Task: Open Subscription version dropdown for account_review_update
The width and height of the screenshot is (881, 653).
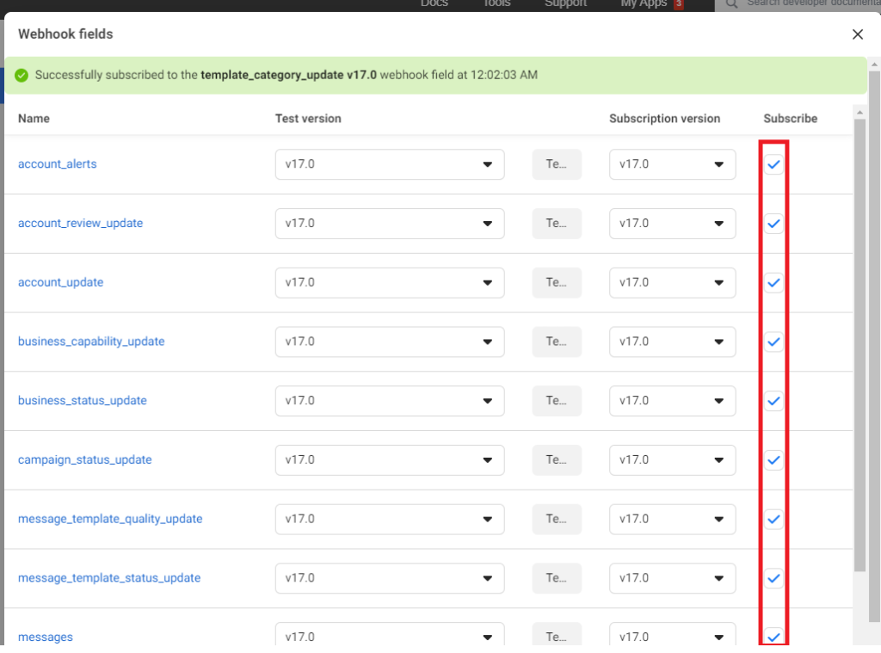Action: pos(673,224)
